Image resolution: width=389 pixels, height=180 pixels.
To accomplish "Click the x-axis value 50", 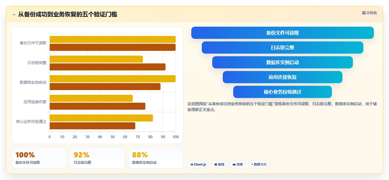I will point(113,137).
